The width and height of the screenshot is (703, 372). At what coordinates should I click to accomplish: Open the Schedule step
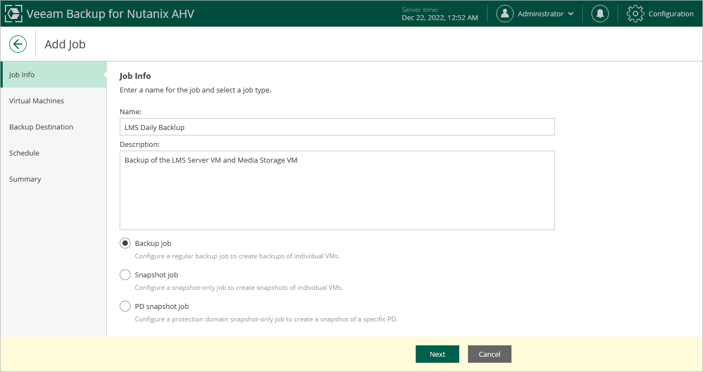[53, 153]
